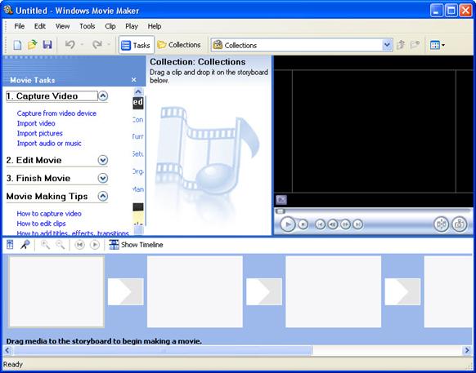The height and width of the screenshot is (373, 476).
Task: Close the Movie Tasks pane
Action: [x=134, y=80]
